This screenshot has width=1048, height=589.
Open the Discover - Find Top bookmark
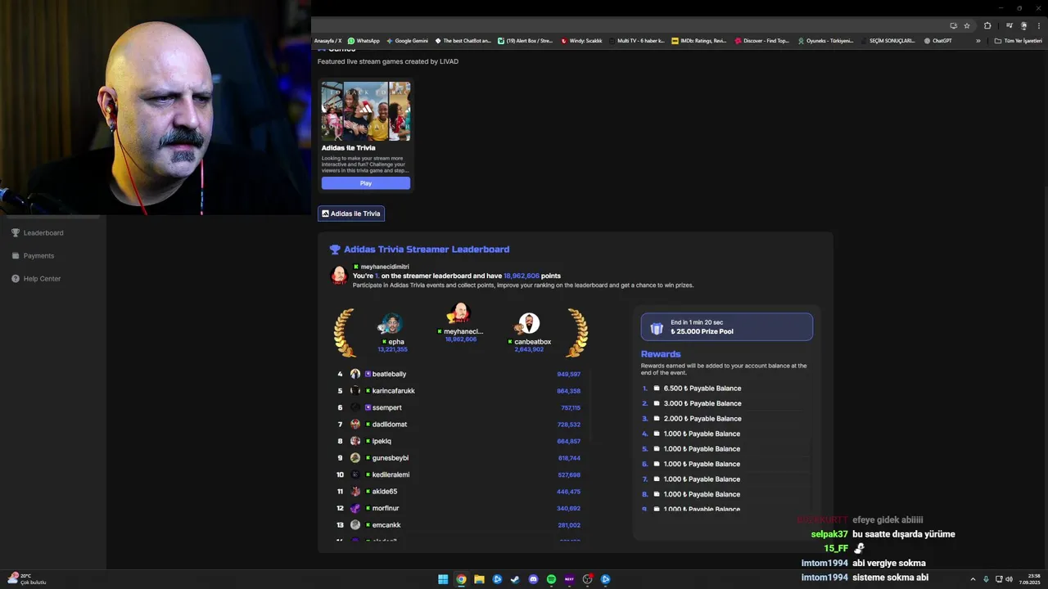pos(762,40)
